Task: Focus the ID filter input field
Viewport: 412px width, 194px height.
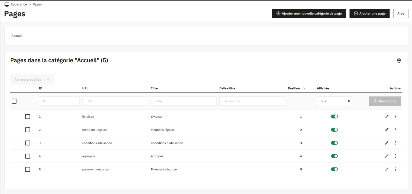Action: (59, 101)
